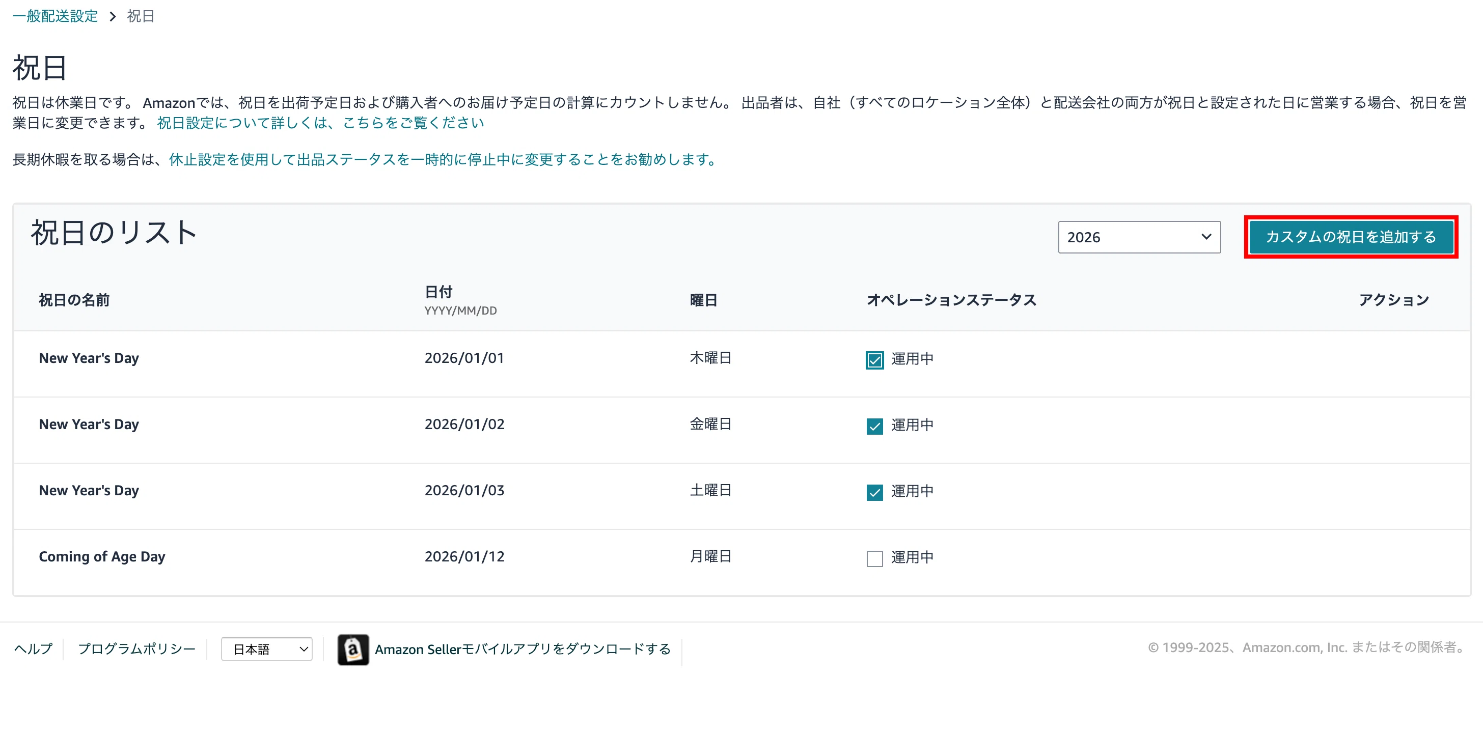Click the 祝日のリスト heading
This screenshot has height=734, width=1483.
click(114, 233)
